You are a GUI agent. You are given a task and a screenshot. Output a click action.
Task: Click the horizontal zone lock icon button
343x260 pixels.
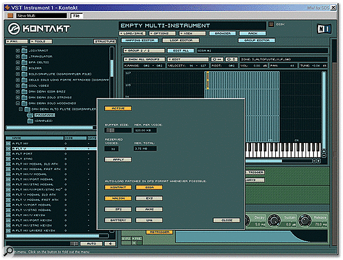217,59
